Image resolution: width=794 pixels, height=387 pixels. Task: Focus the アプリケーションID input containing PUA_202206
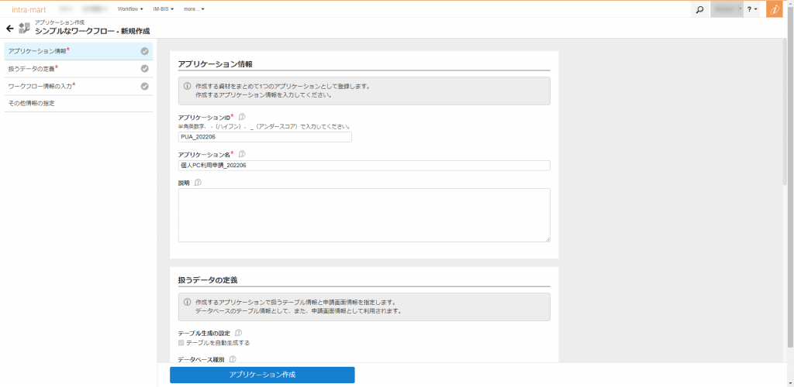(265, 137)
